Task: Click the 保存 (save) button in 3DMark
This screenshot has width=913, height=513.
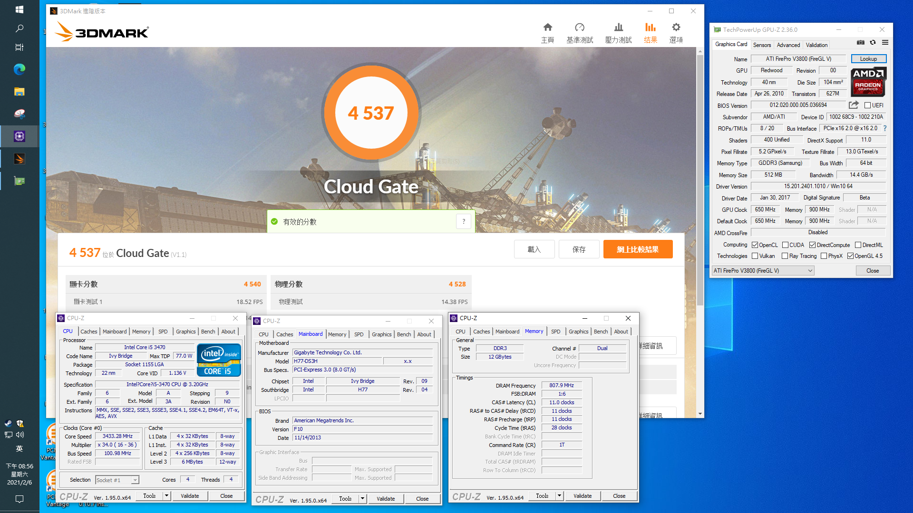Action: coord(579,249)
